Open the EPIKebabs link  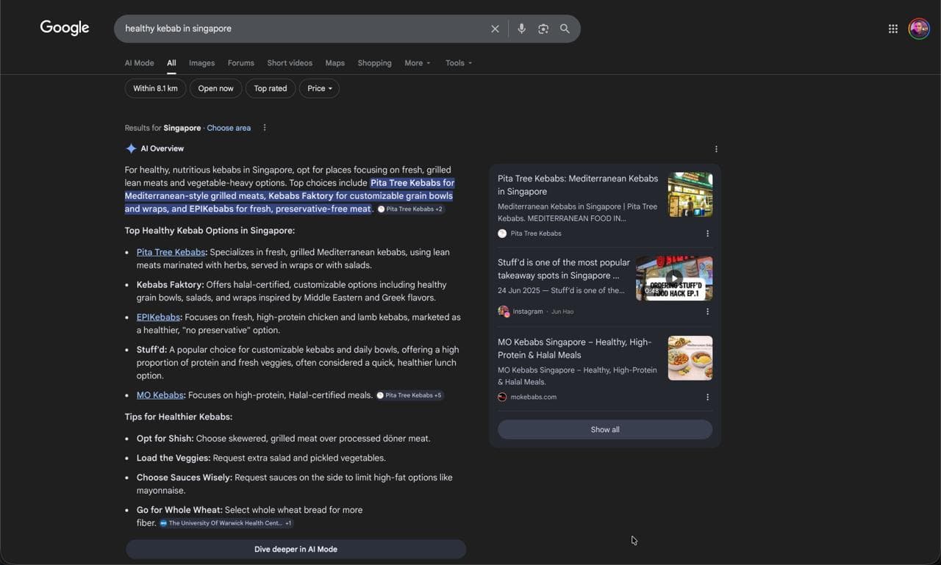tap(158, 317)
